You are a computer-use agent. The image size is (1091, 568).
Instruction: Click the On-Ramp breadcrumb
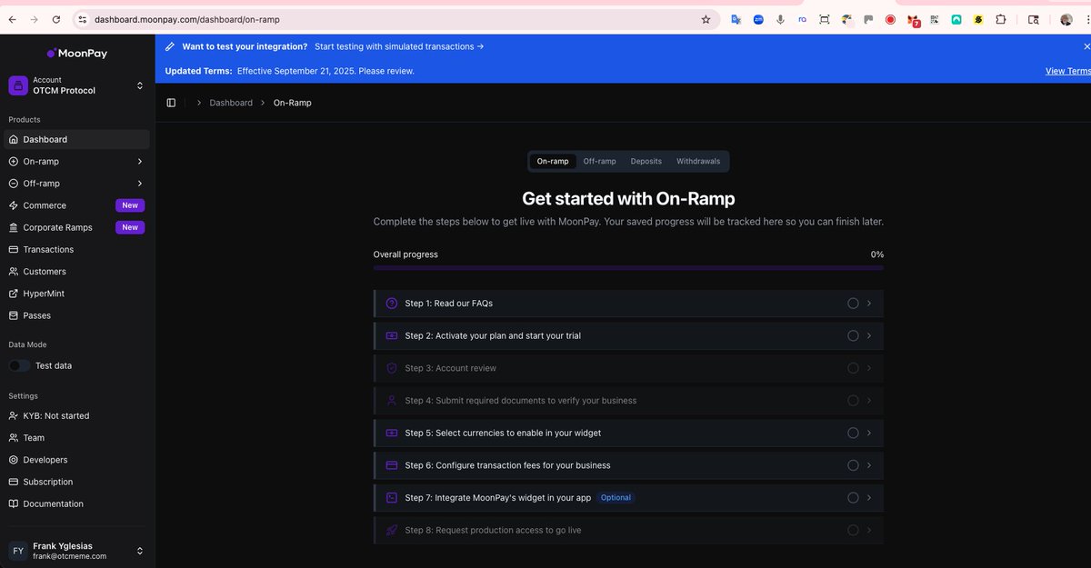pos(293,103)
